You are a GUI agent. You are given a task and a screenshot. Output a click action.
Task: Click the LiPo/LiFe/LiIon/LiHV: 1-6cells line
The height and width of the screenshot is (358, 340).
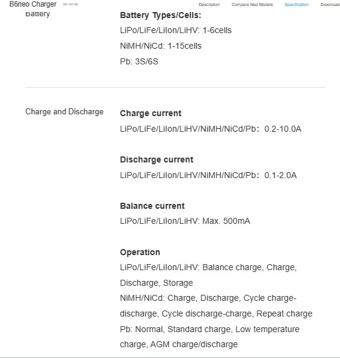click(176, 30)
